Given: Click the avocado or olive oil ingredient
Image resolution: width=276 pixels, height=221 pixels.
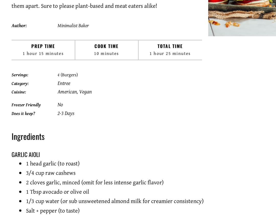Looking at the screenshot, I should (x=57, y=192).
